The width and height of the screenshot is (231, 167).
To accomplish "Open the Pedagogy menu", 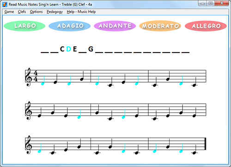I will click(55, 12).
